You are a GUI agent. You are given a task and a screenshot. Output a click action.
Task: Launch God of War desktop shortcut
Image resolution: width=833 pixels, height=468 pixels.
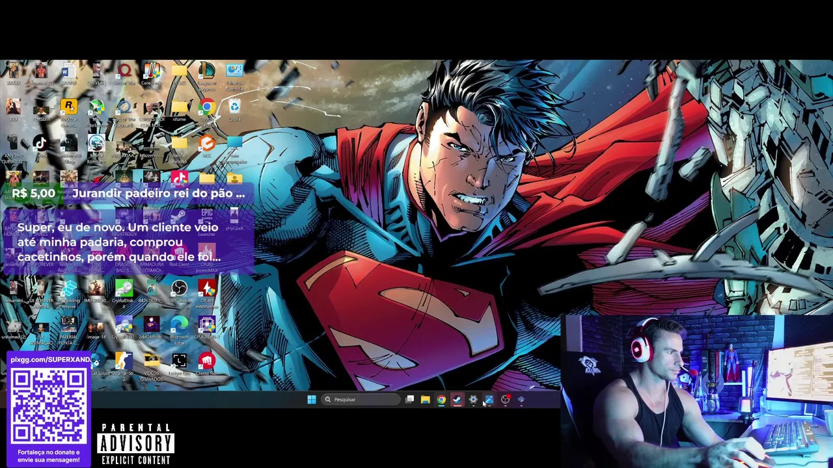tap(124, 74)
